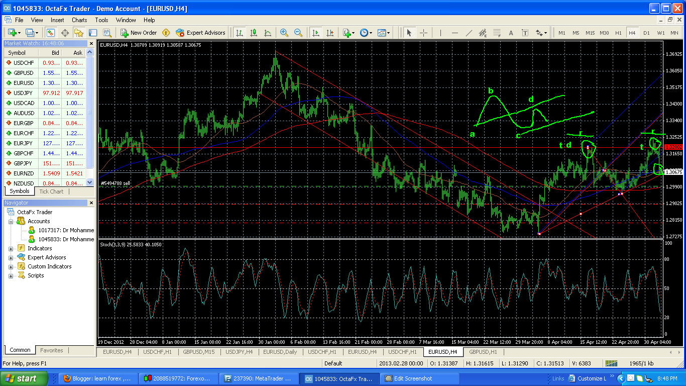This screenshot has width=686, height=386.
Task: Click the Expert Advisors button
Action: 201,33
